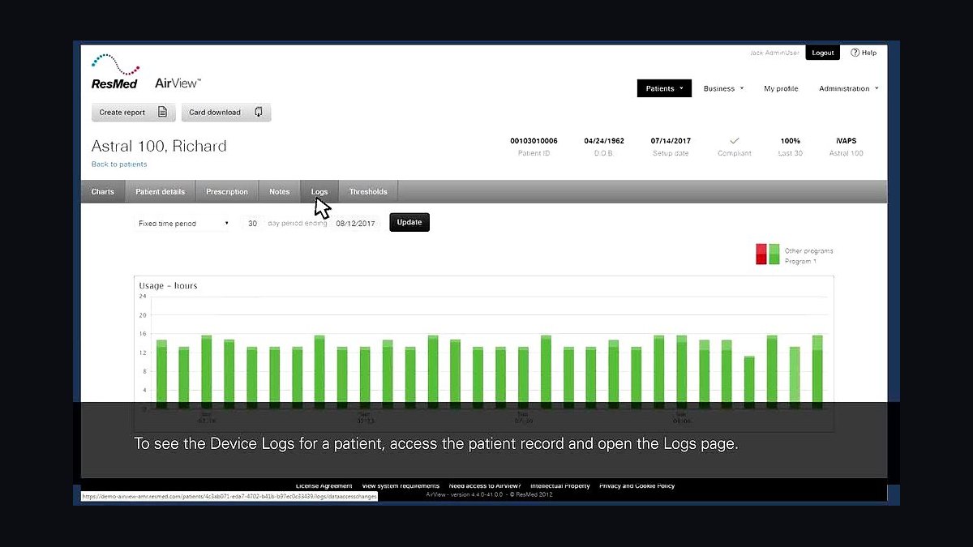Open the License Agreement footer link

tap(324, 486)
